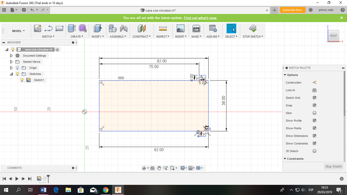Viewport: 347px width, 195px height.
Task: Click the Select tool icon
Action: (x=231, y=28)
